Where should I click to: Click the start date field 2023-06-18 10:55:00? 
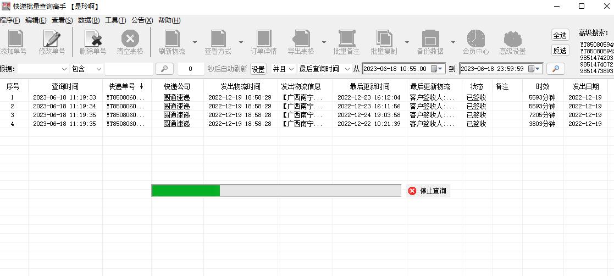tap(403, 69)
